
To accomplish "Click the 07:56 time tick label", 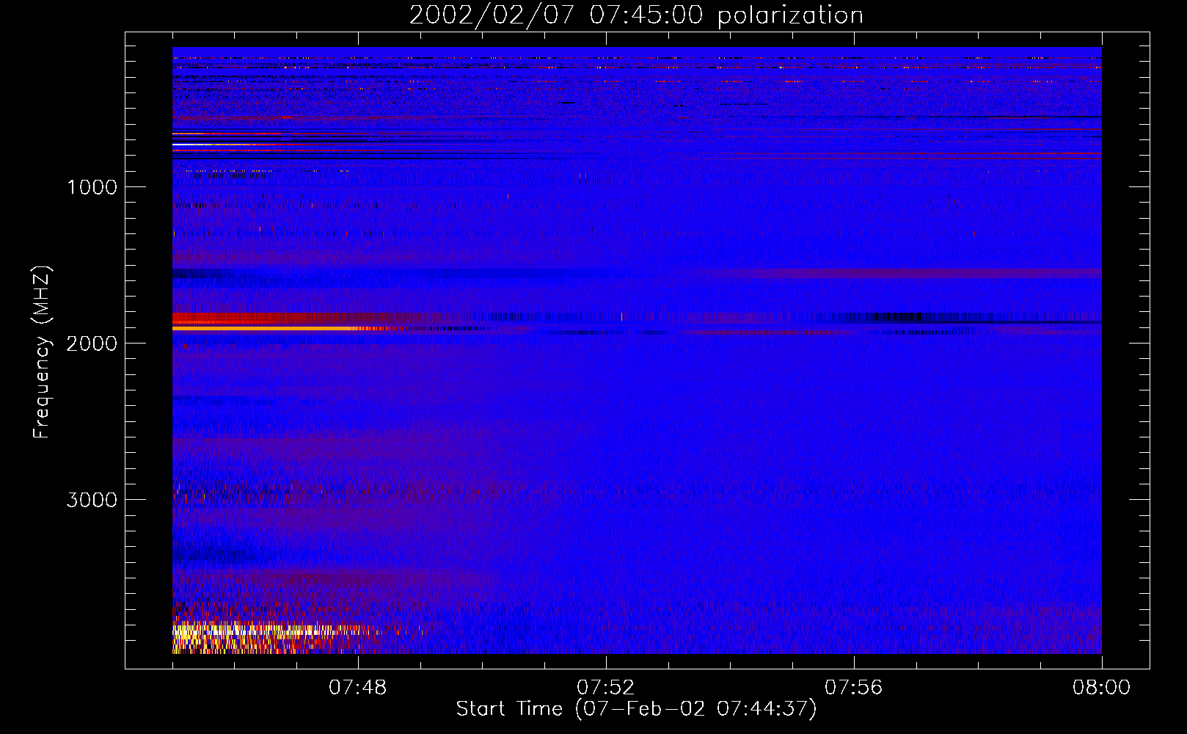I will click(x=854, y=688).
